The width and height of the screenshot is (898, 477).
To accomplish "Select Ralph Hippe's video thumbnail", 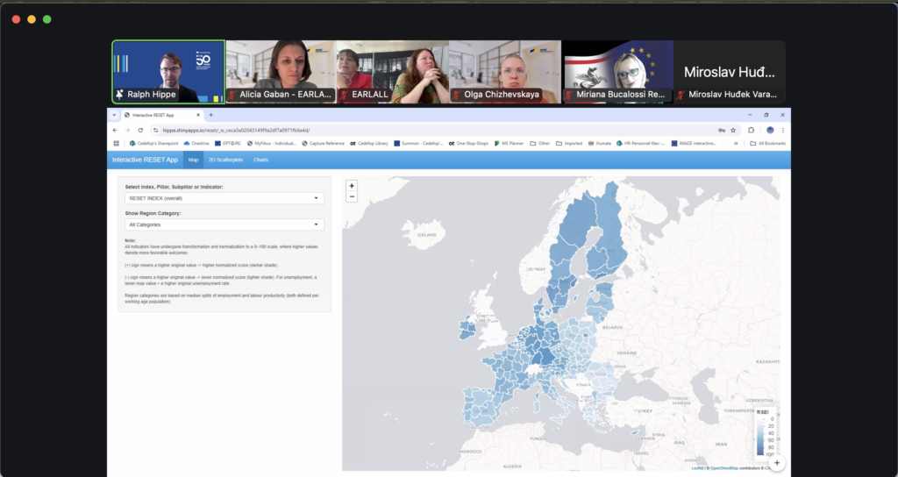I will pyautogui.click(x=168, y=72).
